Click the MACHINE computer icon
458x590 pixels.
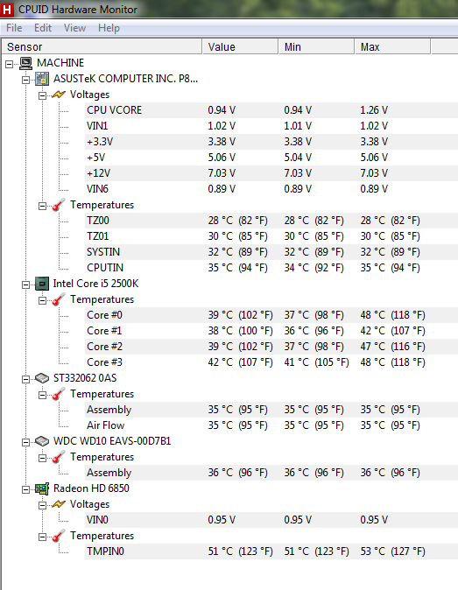click(x=25, y=63)
